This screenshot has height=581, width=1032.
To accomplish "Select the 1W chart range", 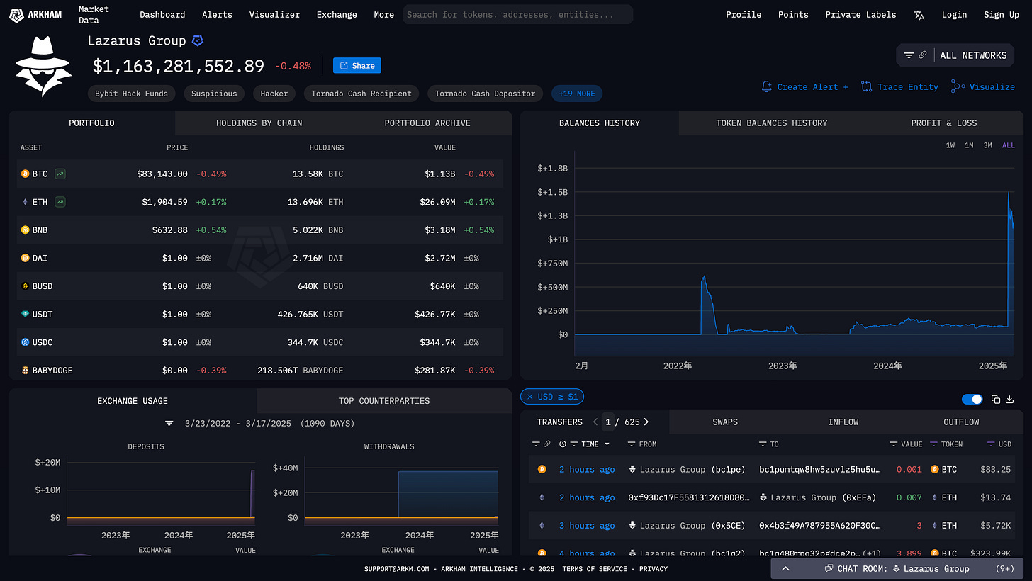I will click(950, 145).
